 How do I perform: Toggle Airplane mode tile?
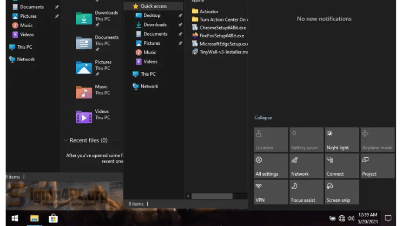point(378,139)
